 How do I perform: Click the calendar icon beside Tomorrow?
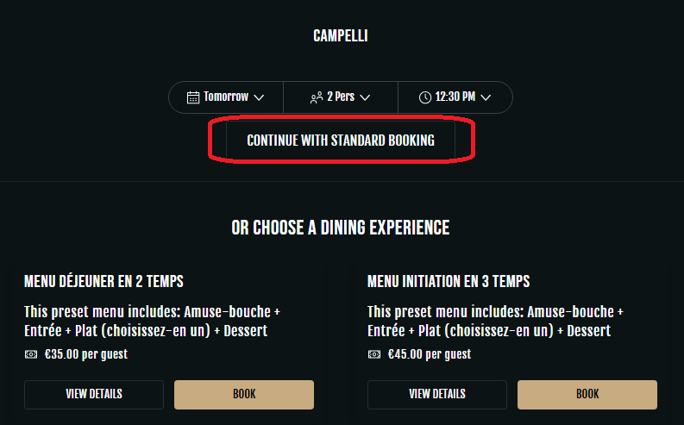193,97
